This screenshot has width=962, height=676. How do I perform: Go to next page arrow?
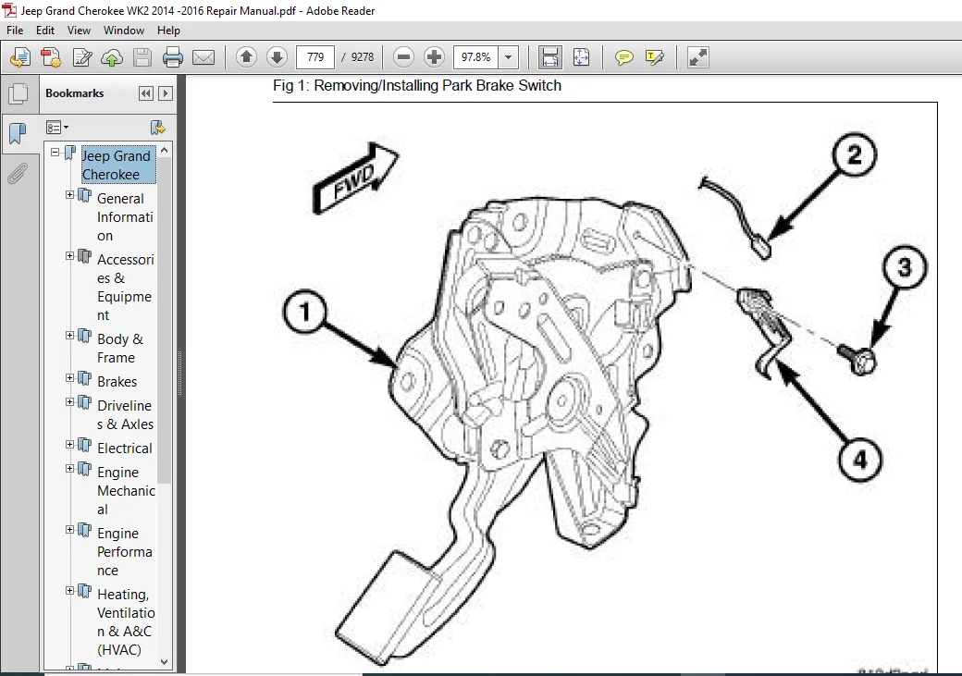click(x=277, y=57)
